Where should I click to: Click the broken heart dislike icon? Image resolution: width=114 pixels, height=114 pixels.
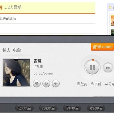click(x=46, y=84)
